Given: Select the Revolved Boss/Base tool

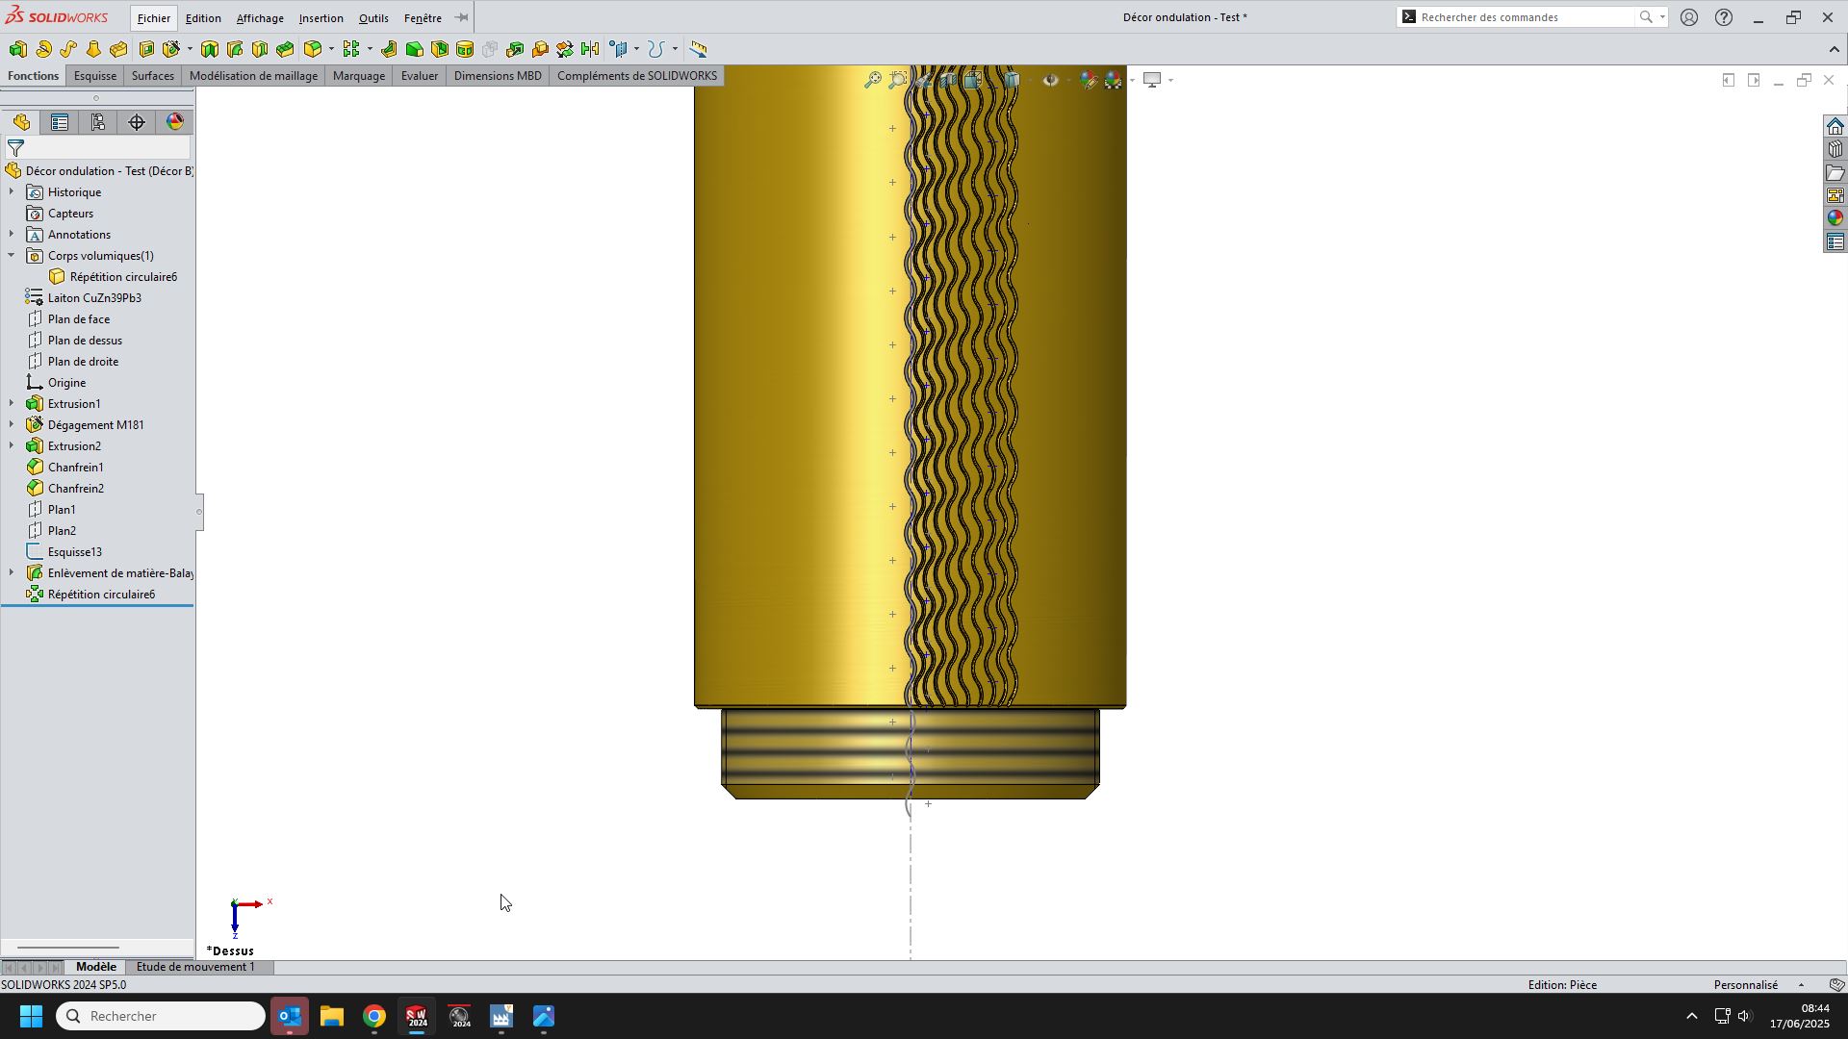Looking at the screenshot, I should coord(43,49).
